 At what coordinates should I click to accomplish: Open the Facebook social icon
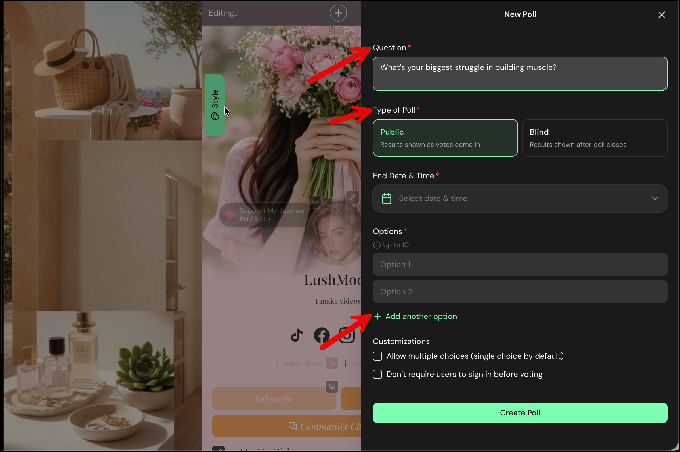click(322, 335)
